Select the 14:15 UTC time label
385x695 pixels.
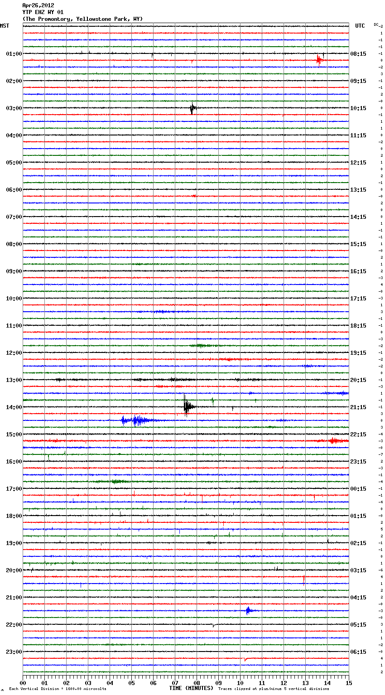coord(358,217)
